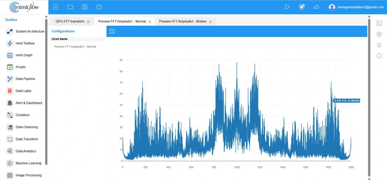Click the nimitflow logo
Image resolution: width=387 pixels, height=183 pixels.
tap(24, 7)
